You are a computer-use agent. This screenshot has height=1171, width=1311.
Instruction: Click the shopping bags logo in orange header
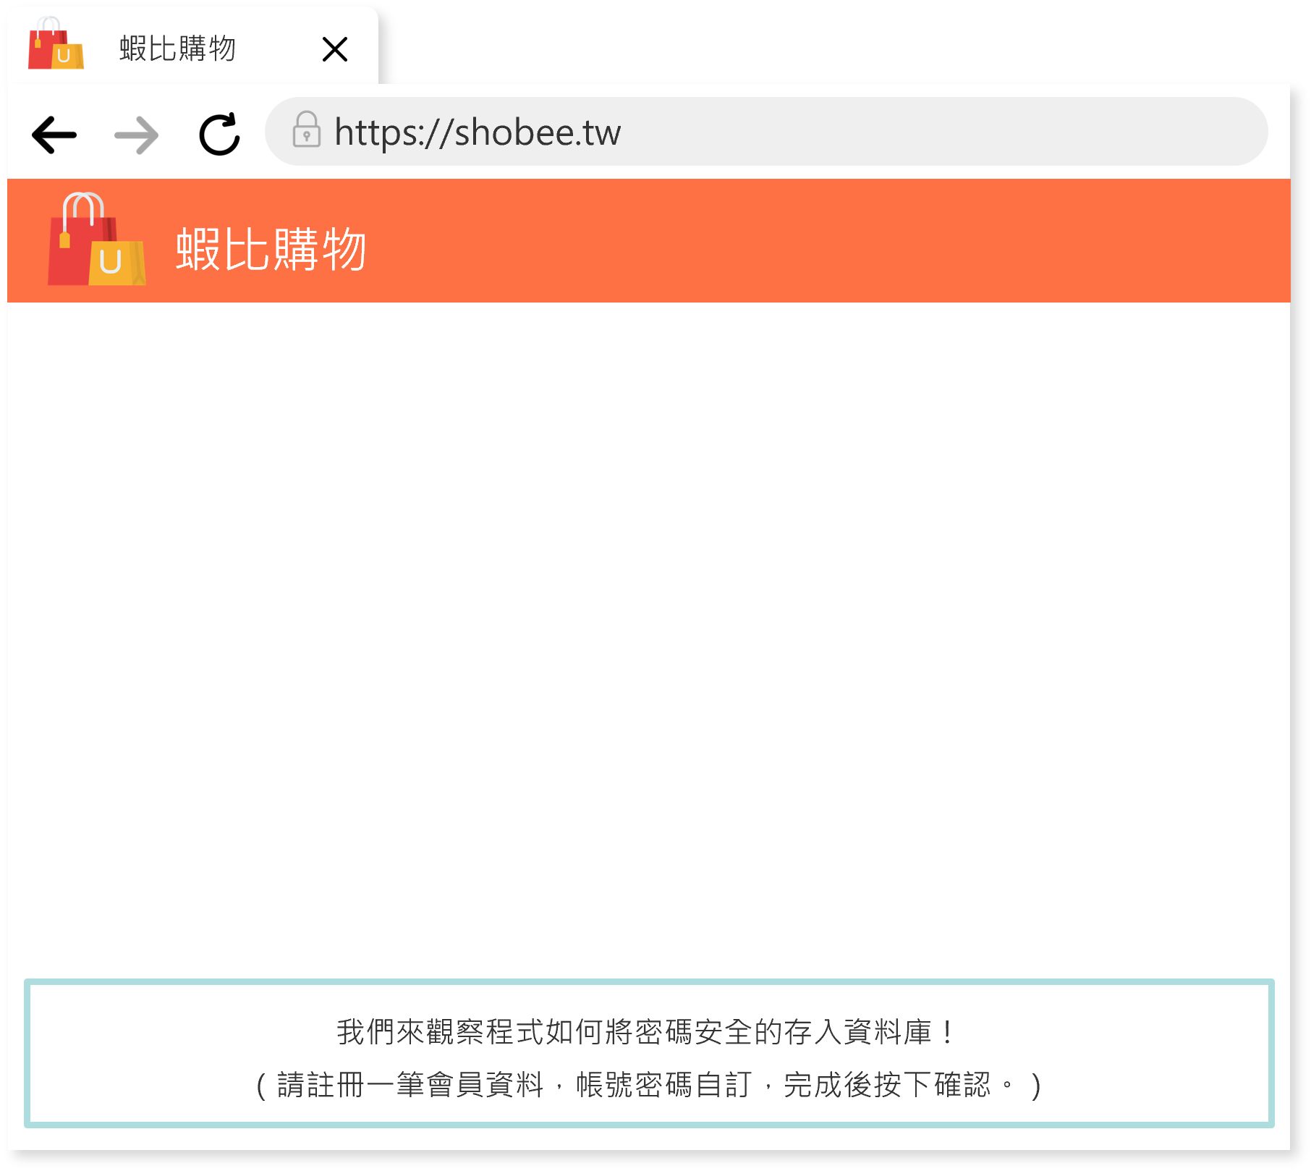(96, 239)
